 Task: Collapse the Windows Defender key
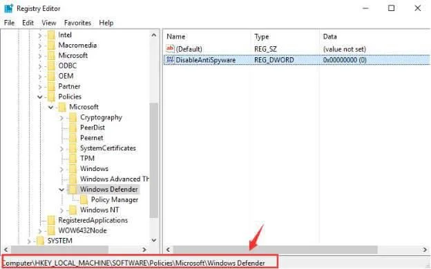pyautogui.click(x=61, y=190)
